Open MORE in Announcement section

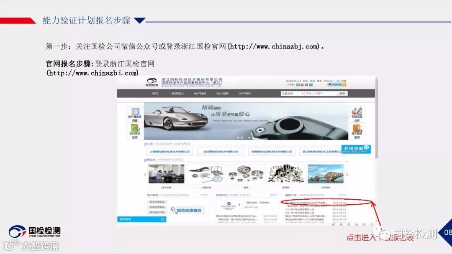[342, 195]
